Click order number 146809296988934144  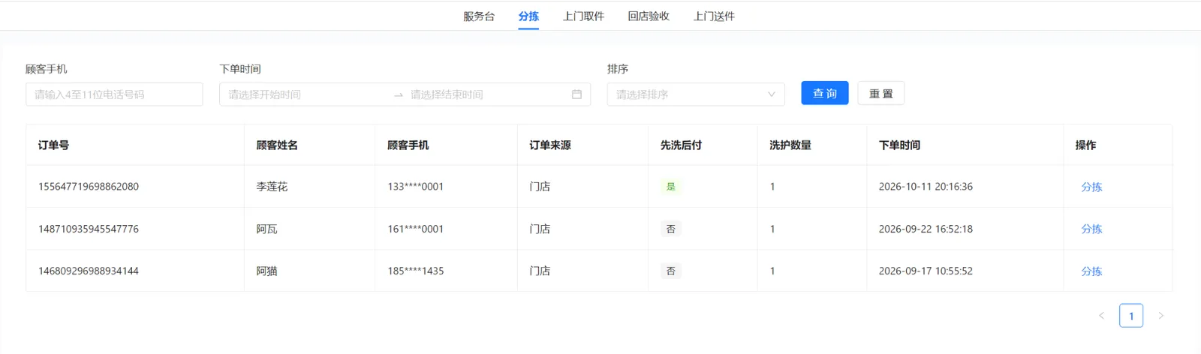tap(89, 271)
